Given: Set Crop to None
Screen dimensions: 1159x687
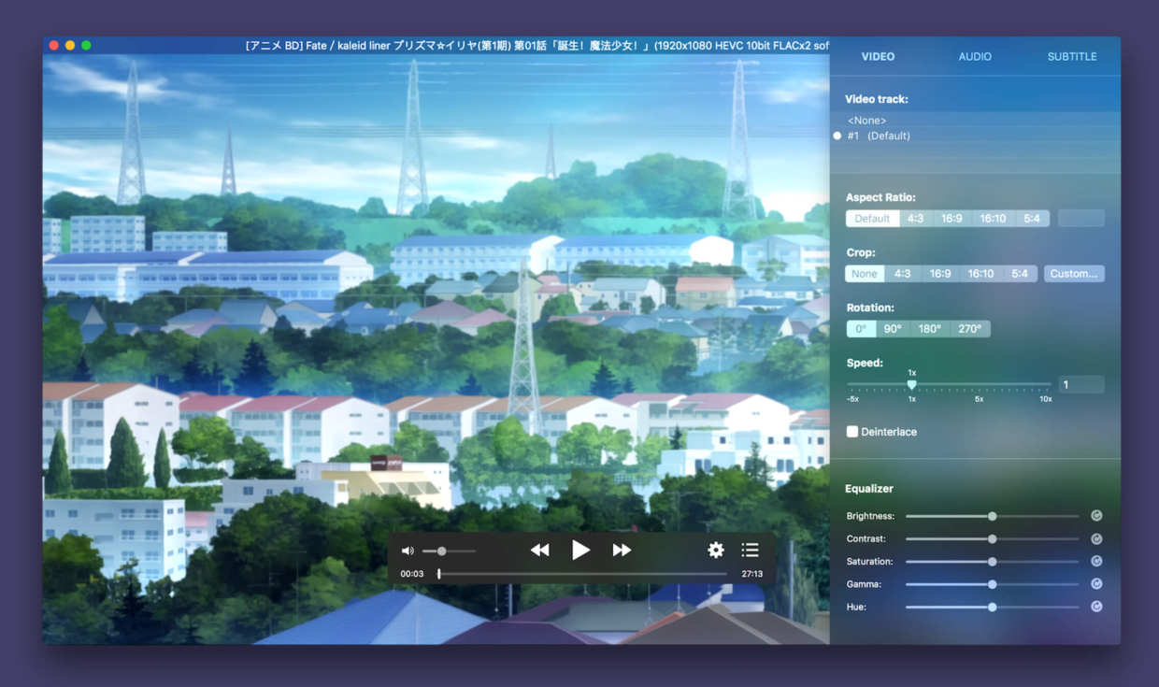Looking at the screenshot, I should [x=865, y=274].
